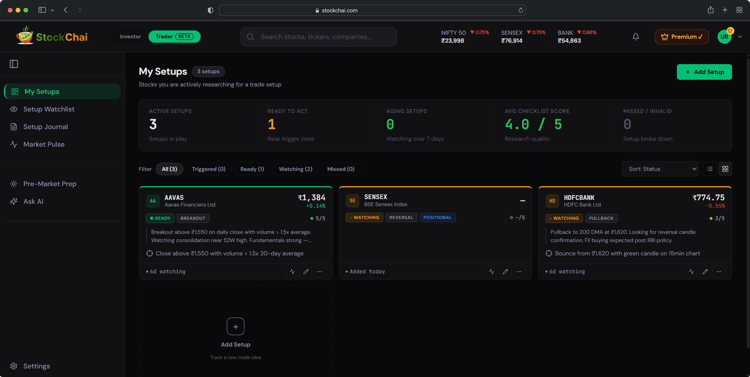Switch to grid view
The height and width of the screenshot is (377, 750).
coord(725,169)
